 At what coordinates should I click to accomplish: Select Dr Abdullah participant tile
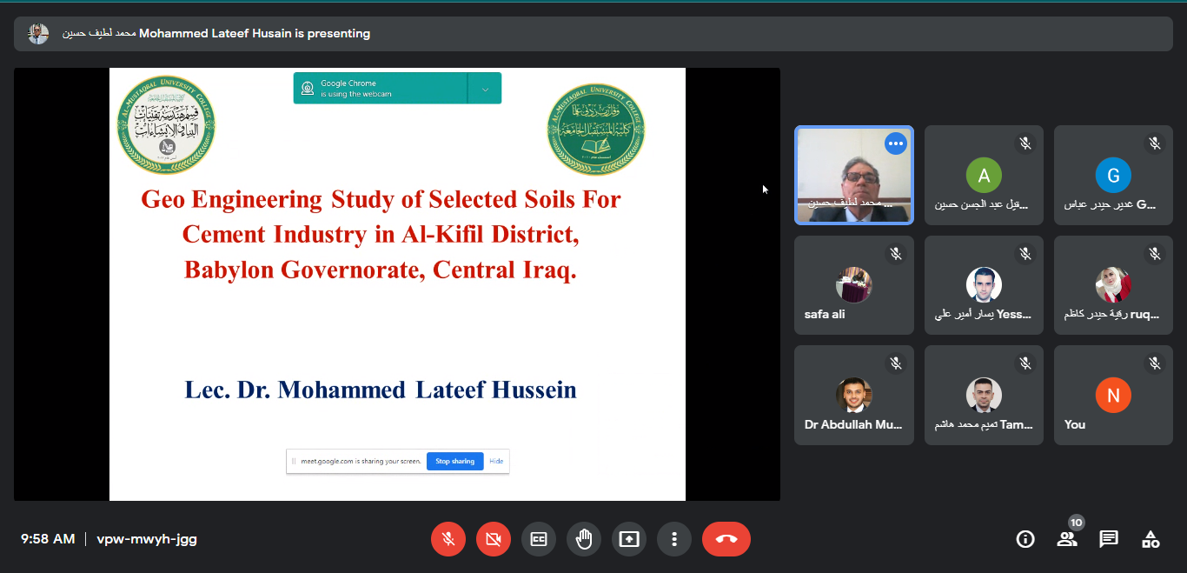tap(853, 396)
